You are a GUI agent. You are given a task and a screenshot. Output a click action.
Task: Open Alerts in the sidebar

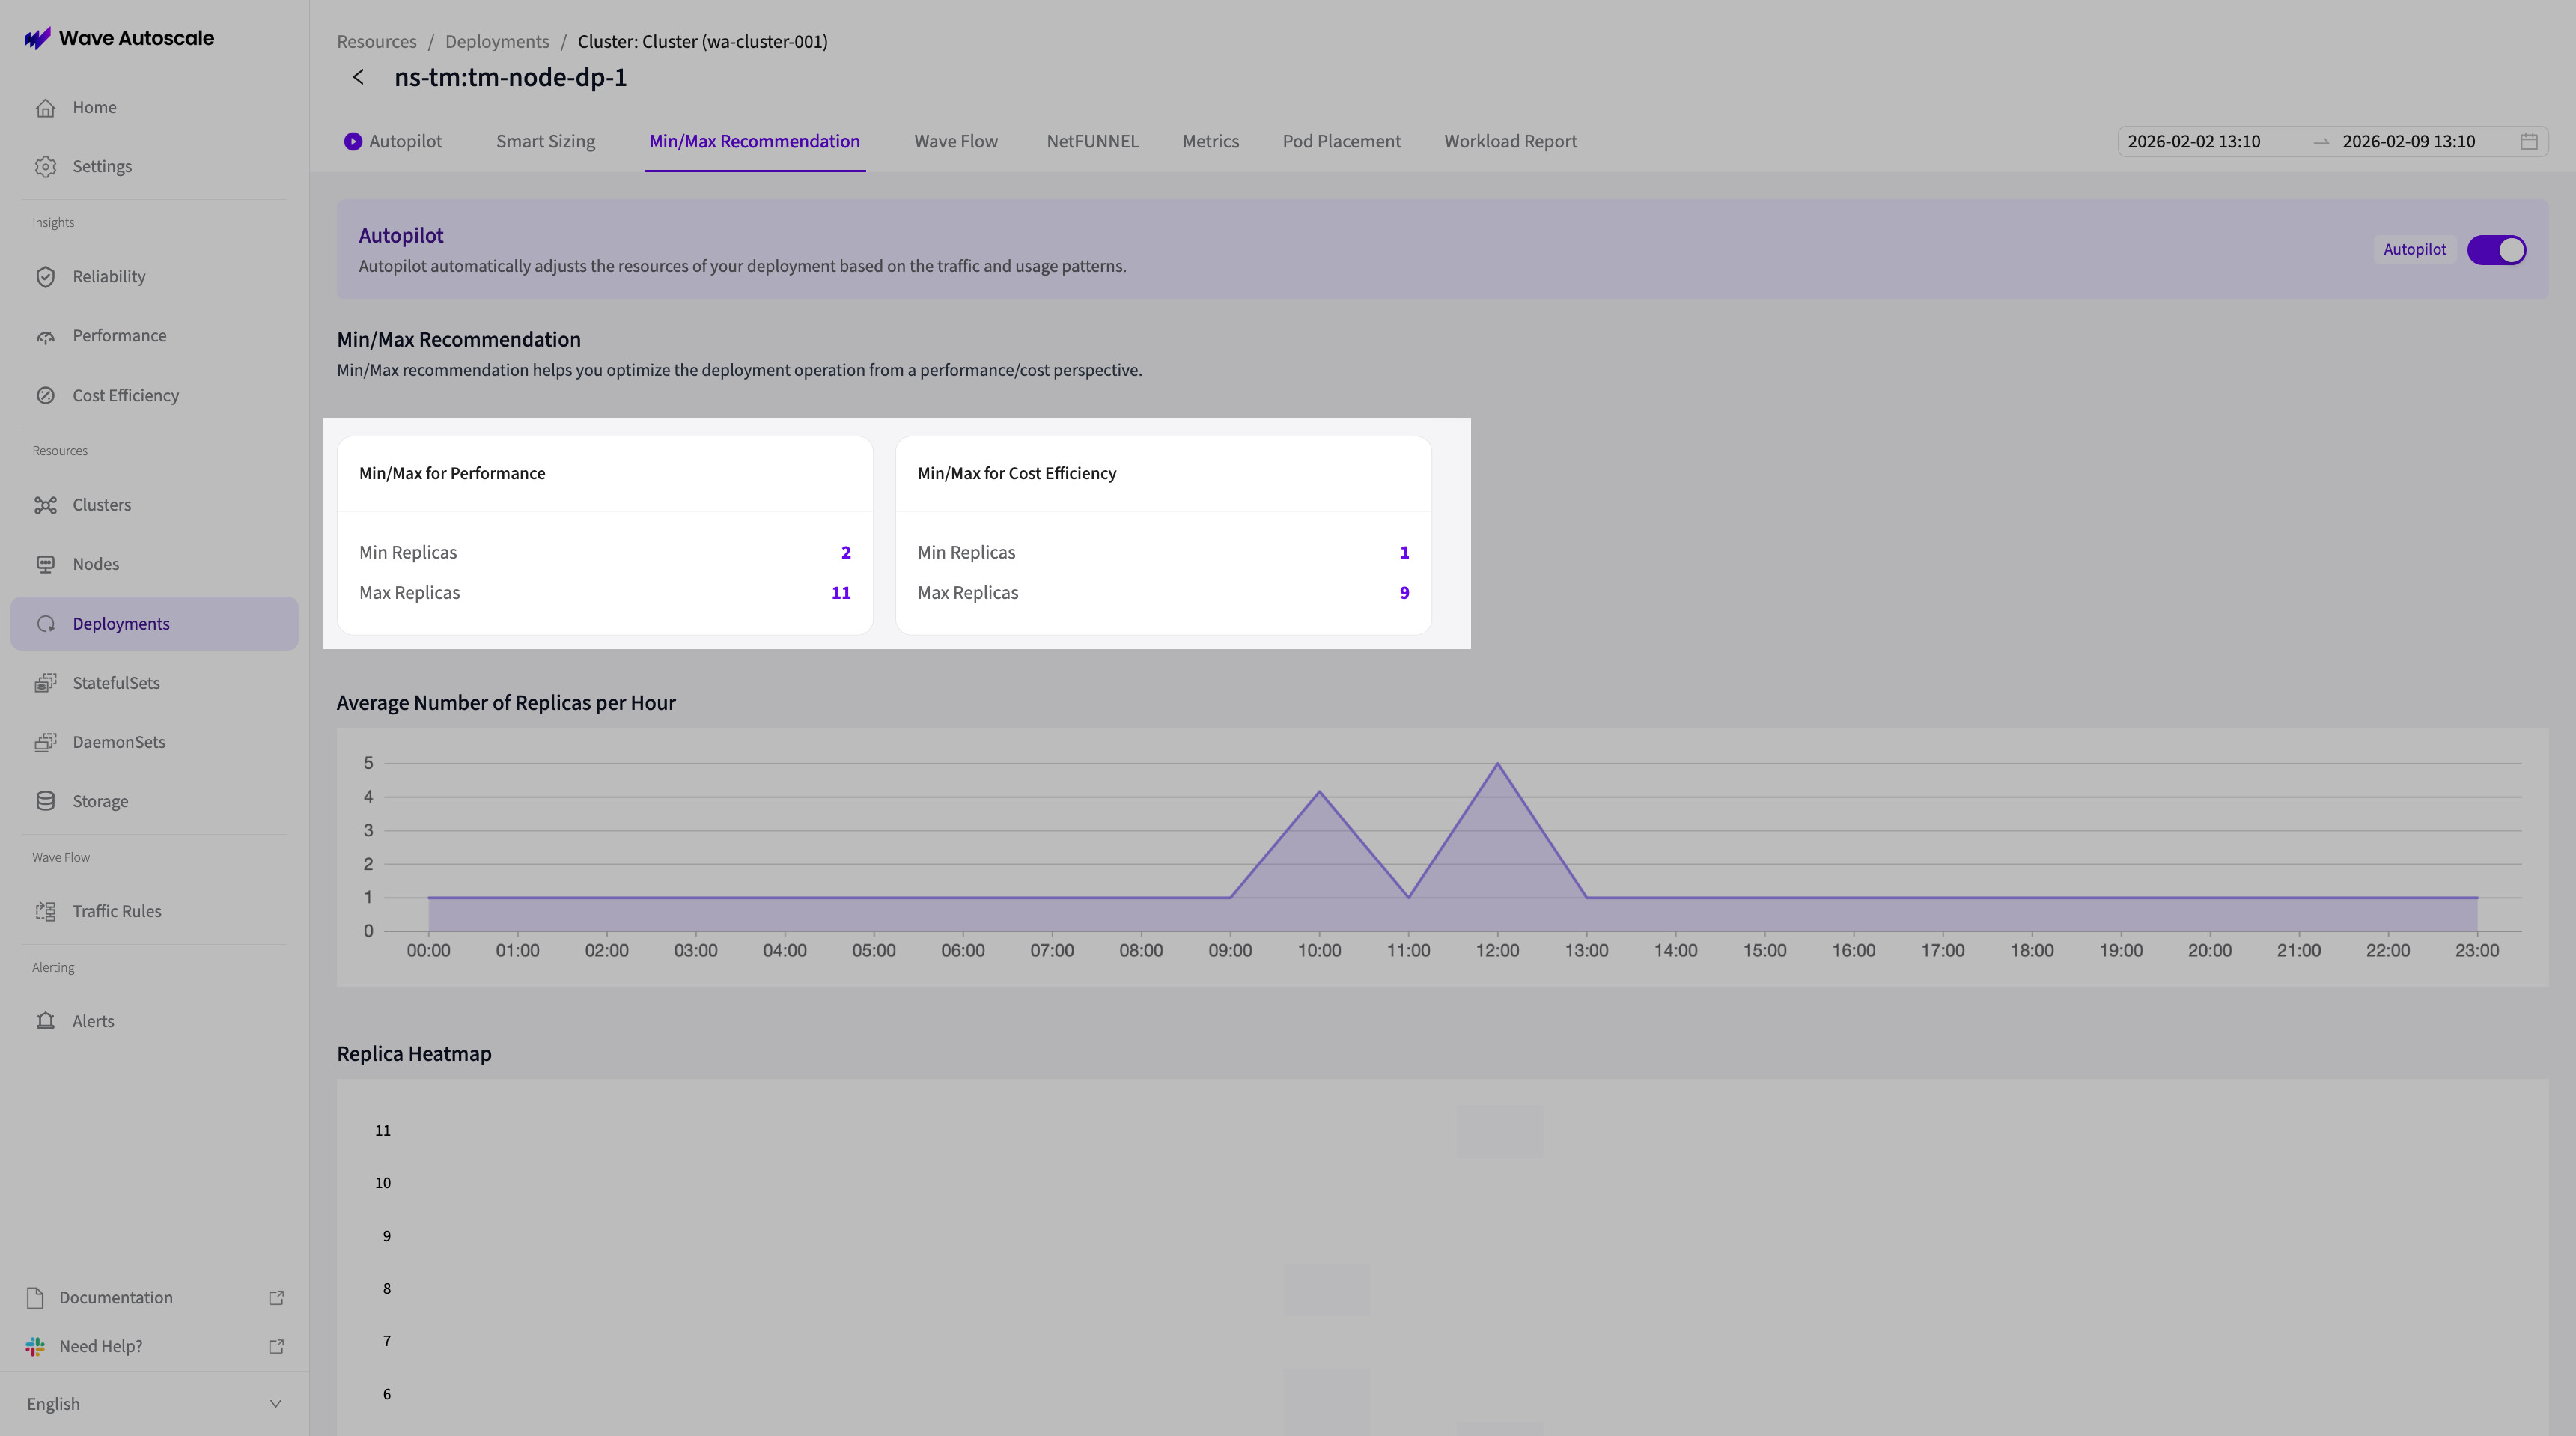[x=154, y=1021]
